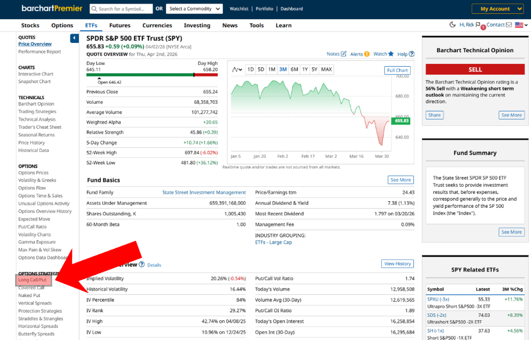Open State Street Investment Management link
This screenshot has width=531, height=340.
[204, 193]
